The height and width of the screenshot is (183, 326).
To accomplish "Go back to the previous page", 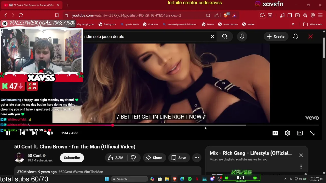I will tap(6, 15).
